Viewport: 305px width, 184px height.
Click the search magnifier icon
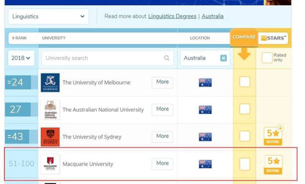(167, 58)
